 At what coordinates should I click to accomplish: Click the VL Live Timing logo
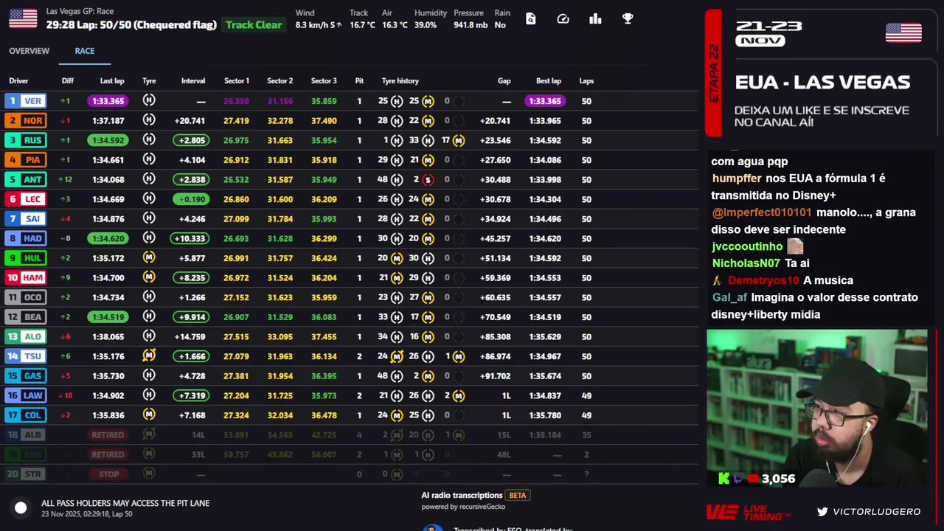749,511
